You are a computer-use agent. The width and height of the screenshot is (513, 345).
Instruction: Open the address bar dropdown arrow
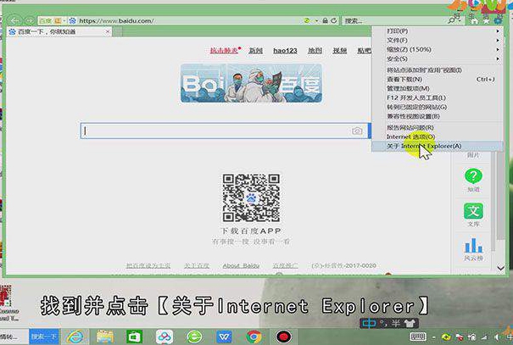click(x=316, y=20)
